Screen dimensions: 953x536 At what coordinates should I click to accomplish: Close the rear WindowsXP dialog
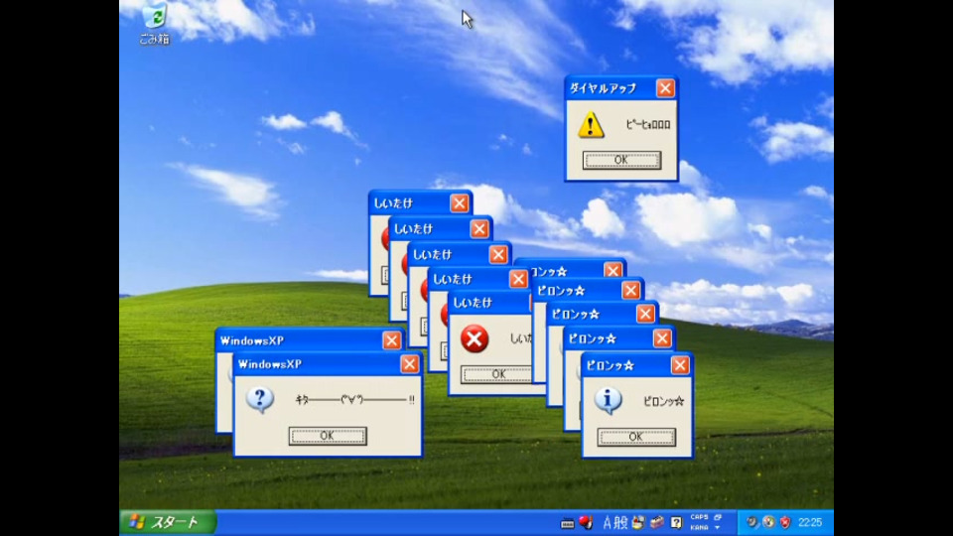point(391,340)
